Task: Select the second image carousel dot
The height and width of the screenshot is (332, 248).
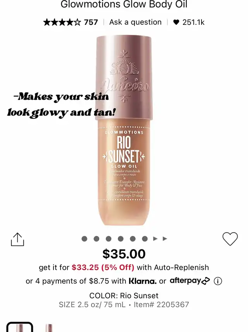Action: pyautogui.click(x=96, y=239)
